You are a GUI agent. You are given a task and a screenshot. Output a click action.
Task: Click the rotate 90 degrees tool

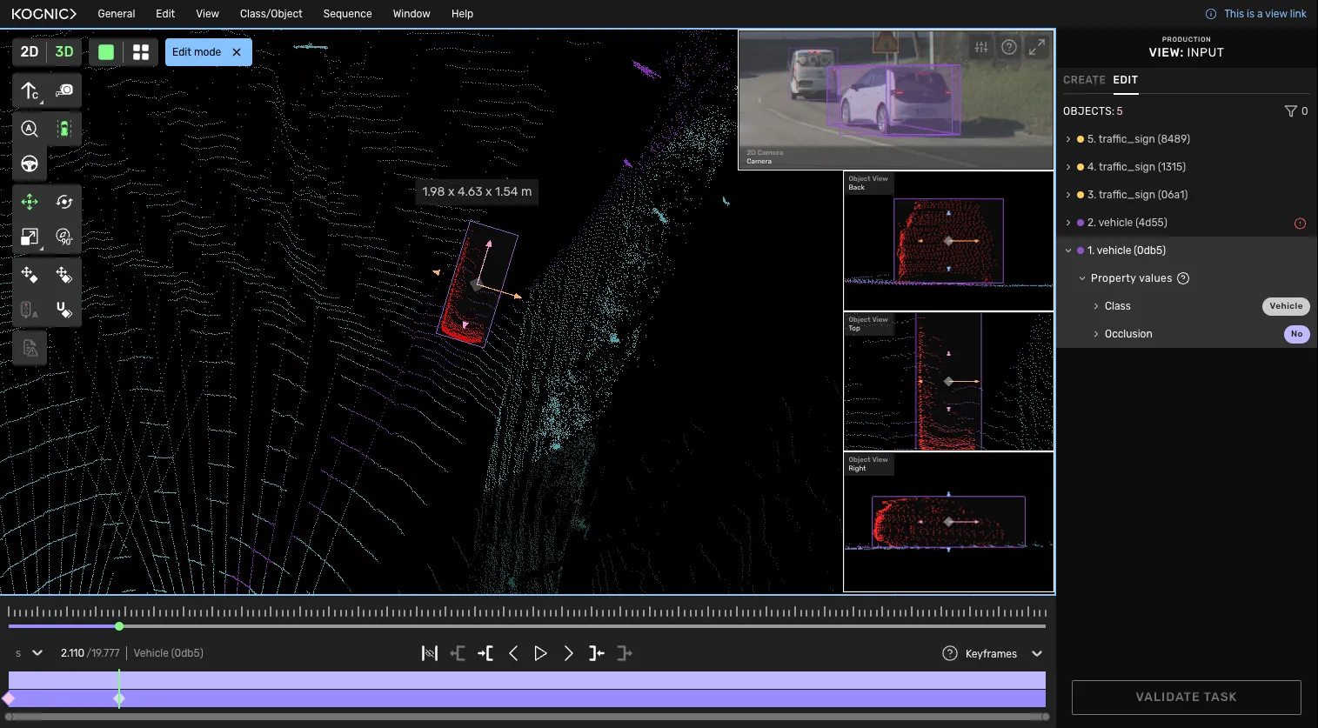(x=64, y=237)
